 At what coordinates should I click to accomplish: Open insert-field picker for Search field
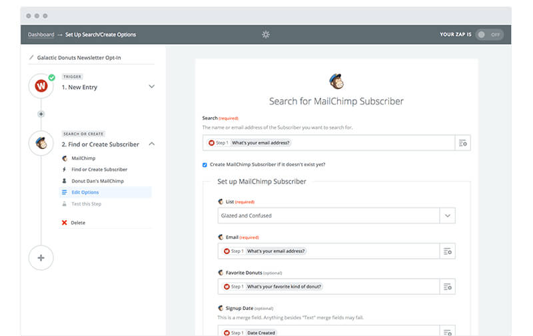coord(462,143)
